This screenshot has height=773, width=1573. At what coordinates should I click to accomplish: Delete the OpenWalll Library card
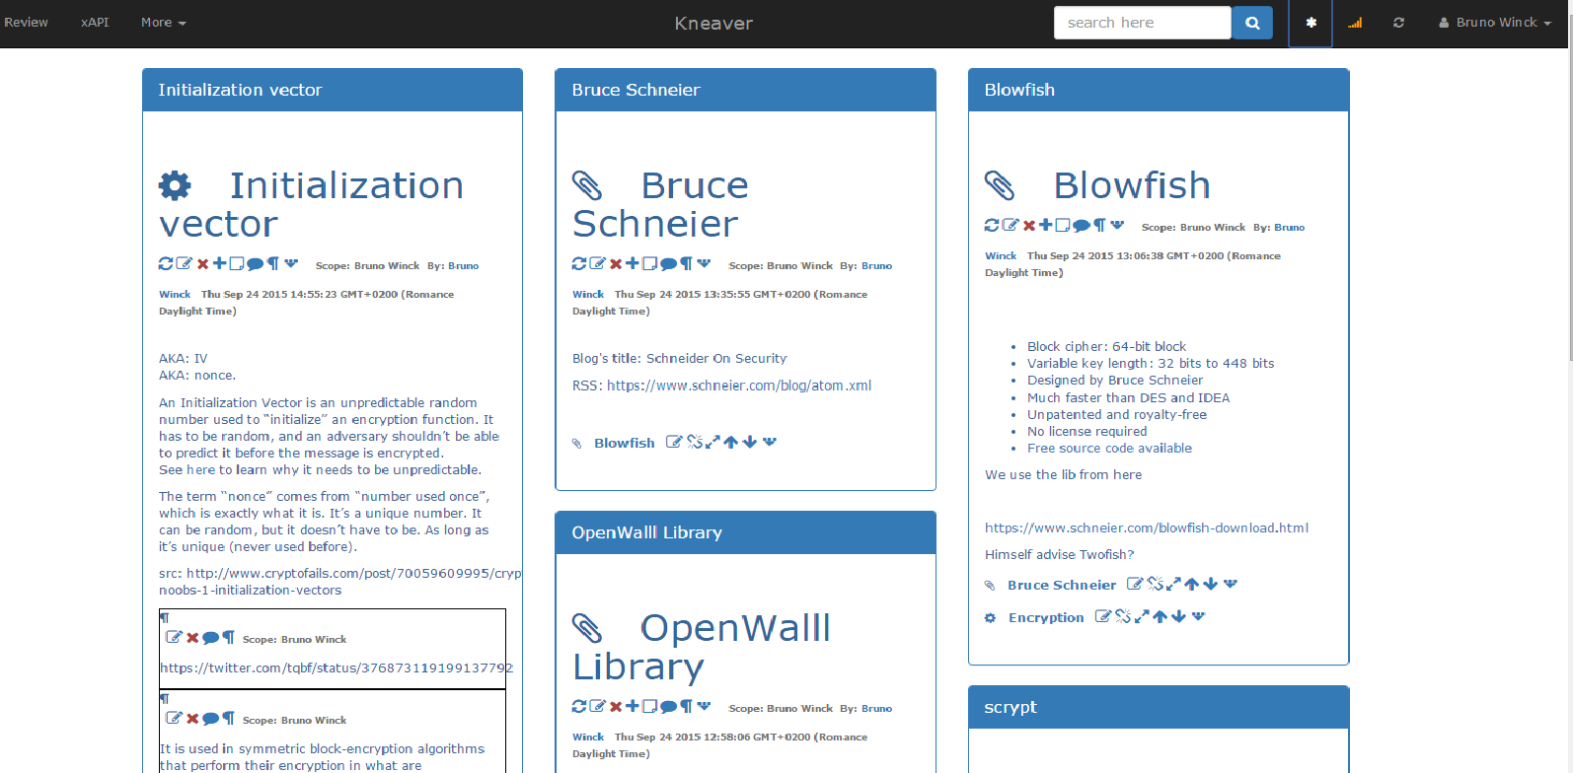[x=616, y=707]
